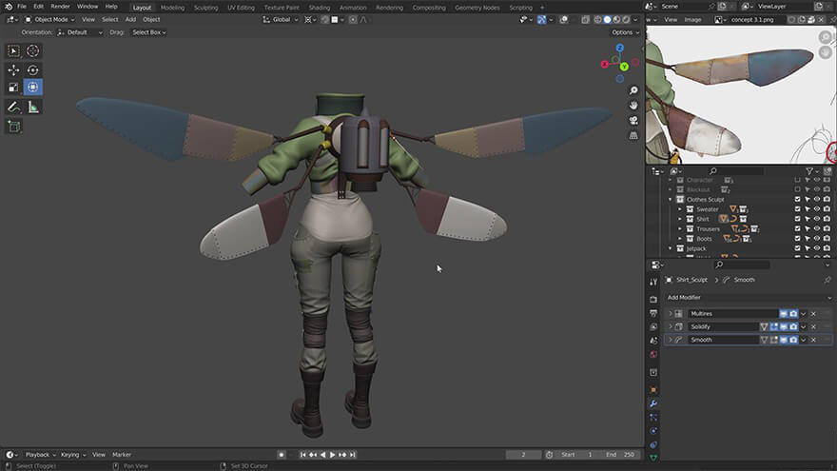Activate the Move tool
This screenshot has width=837, height=471.
click(x=13, y=70)
